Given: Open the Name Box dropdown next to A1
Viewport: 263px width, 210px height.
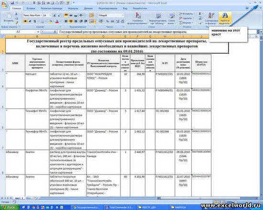Looking at the screenshot, I should [38, 32].
